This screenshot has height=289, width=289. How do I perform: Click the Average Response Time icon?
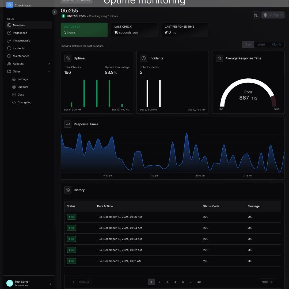click(x=219, y=58)
